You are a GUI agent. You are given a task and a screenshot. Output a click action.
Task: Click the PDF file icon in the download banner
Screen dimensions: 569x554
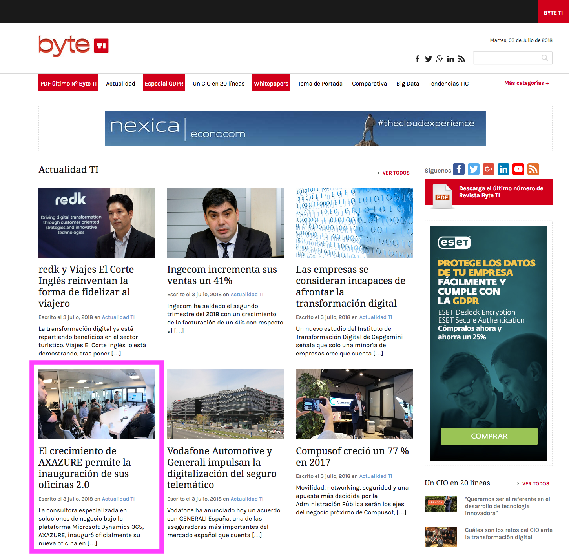point(442,196)
